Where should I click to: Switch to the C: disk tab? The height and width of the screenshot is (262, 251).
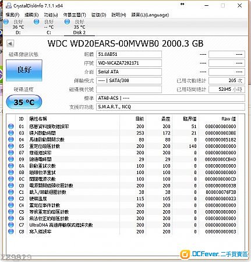[x=49, y=27]
